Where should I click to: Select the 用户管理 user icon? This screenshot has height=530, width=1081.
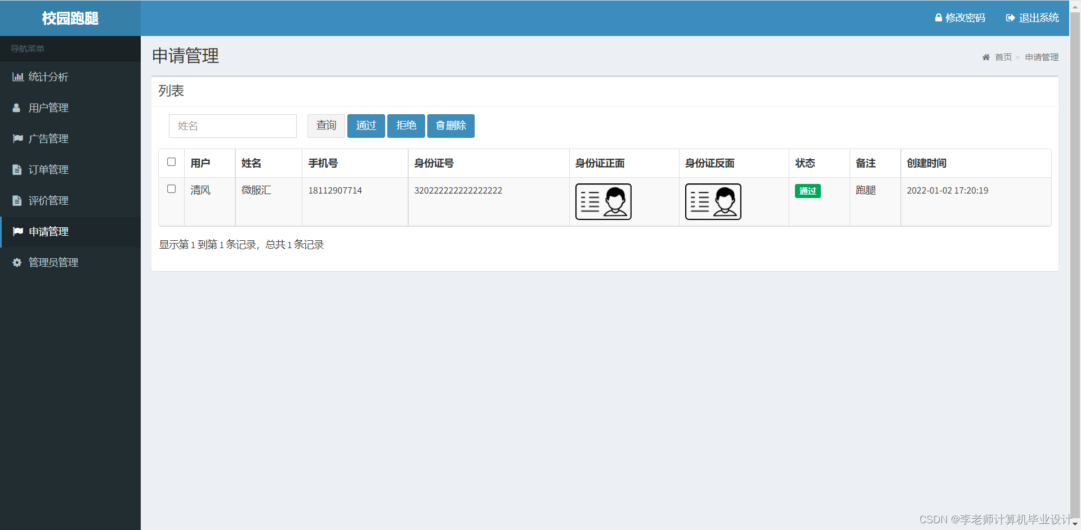pos(17,107)
